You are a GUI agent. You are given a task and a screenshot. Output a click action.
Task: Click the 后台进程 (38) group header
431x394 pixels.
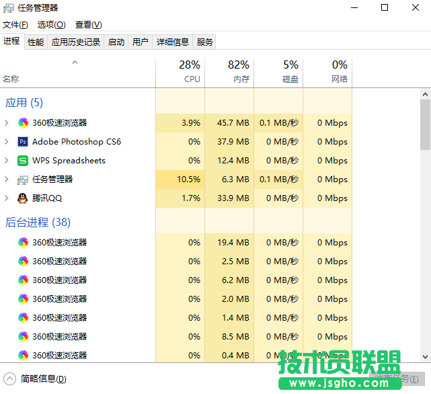point(38,222)
